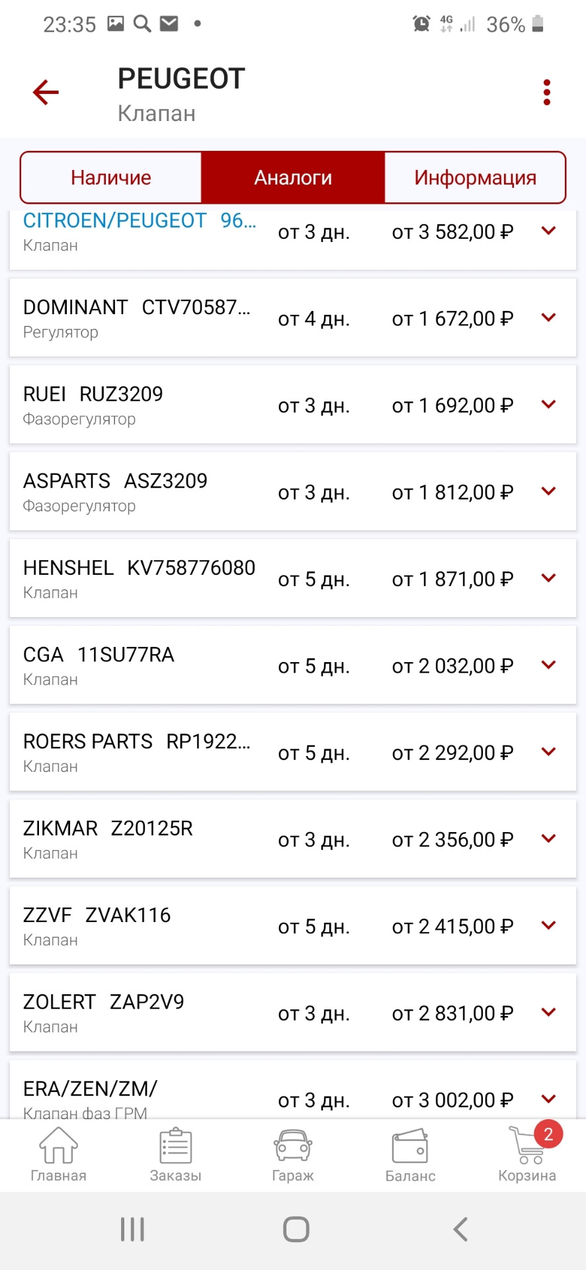Select the ASPARTS ASZ3209 item
Image resolution: width=586 pixels, height=1270 pixels.
click(293, 491)
